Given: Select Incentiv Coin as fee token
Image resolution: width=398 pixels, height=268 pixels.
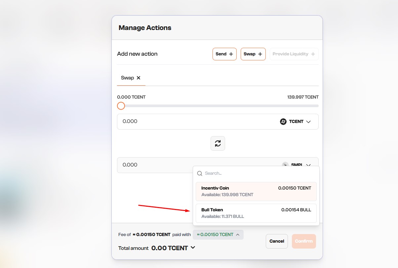Looking at the screenshot, I should tap(256, 191).
